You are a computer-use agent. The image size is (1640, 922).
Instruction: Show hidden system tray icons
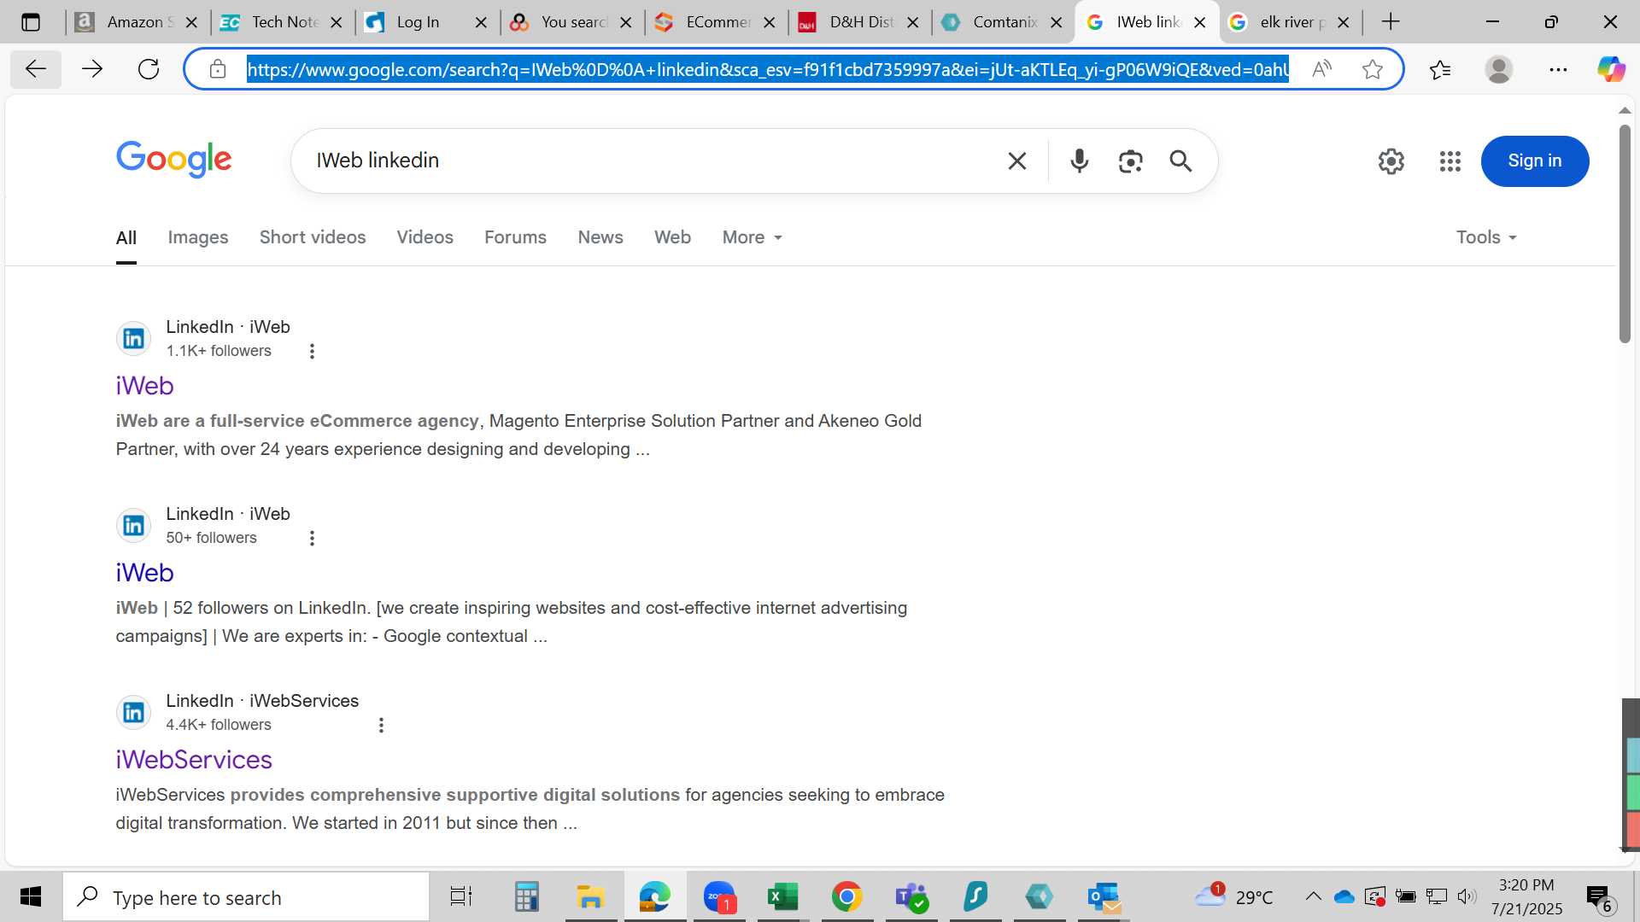point(1313,896)
